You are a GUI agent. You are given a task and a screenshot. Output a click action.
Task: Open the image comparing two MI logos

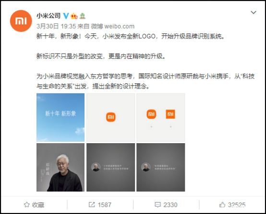[x=161, y=117]
